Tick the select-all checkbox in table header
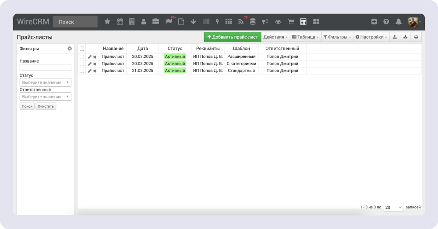Image resolution: width=438 pixels, height=229 pixels. 82,49
